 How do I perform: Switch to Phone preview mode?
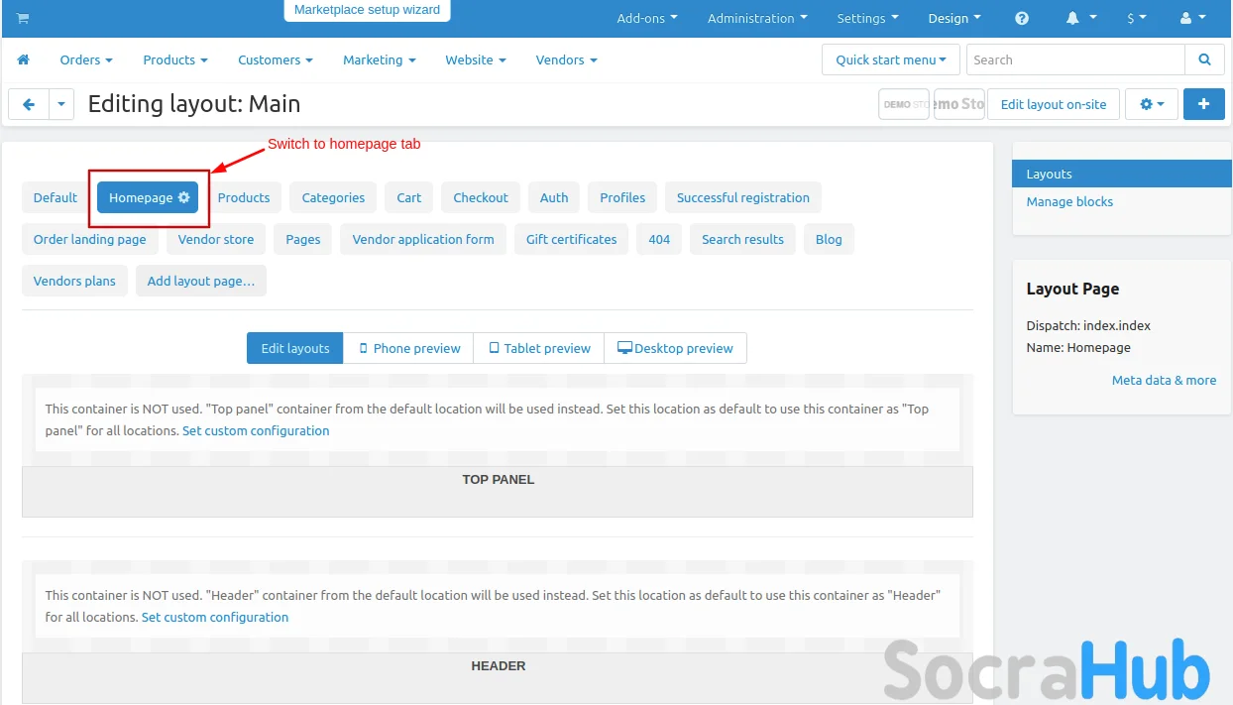pyautogui.click(x=408, y=348)
